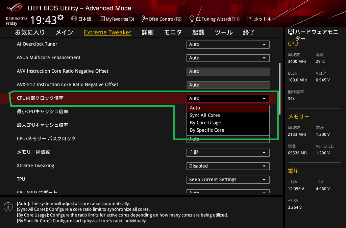Click the Qfan Control fan icon
Viewport: 346px width, 228px height.
tap(144, 19)
